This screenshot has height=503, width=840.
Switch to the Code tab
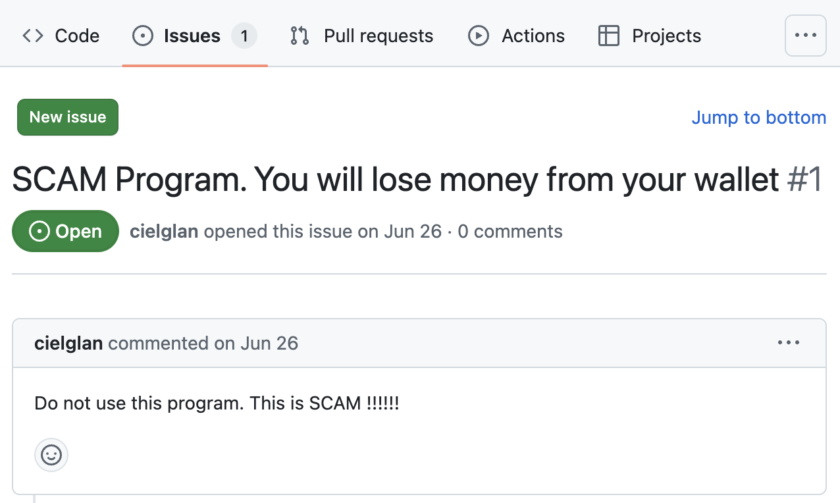tap(77, 36)
